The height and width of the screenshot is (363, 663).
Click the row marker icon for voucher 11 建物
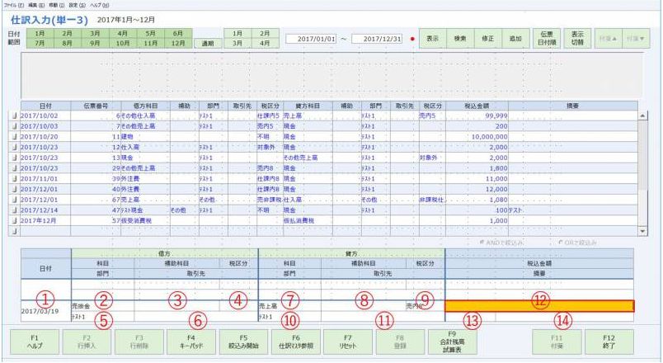[14, 137]
